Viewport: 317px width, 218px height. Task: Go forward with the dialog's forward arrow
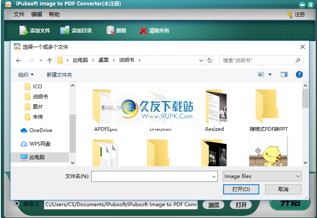coord(31,61)
